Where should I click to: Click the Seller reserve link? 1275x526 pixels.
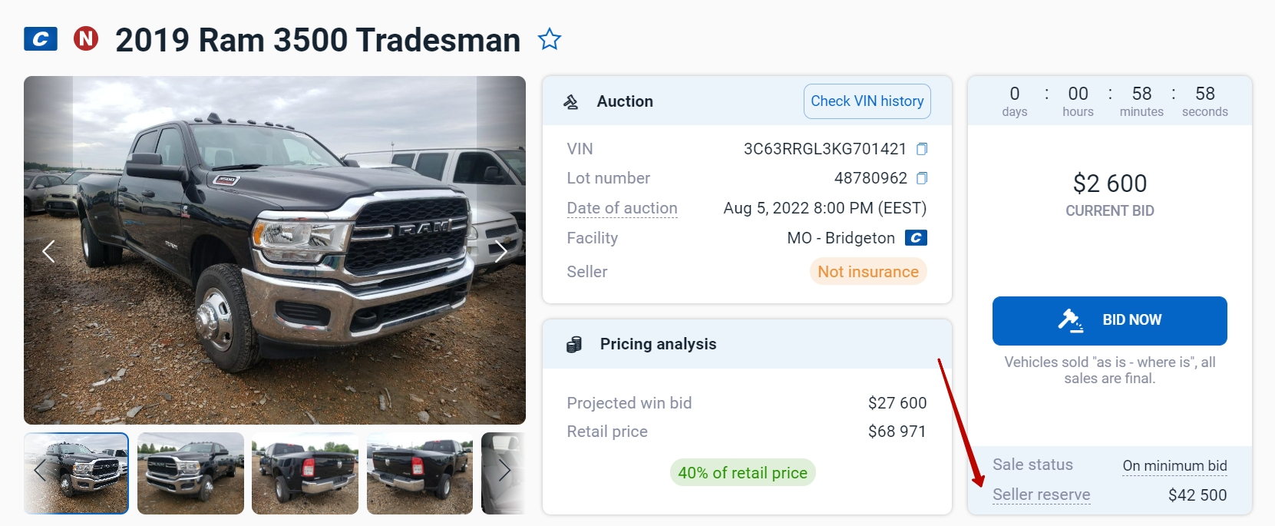tap(1041, 495)
